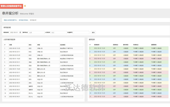Click 时迁 name in personnel table row 2

tap(30, 52)
